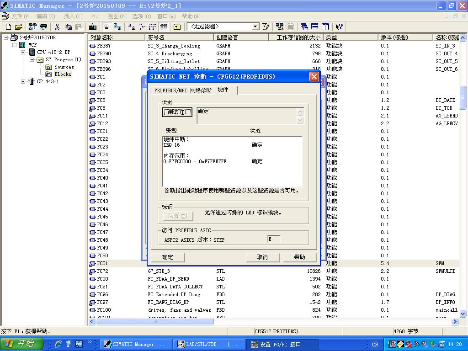This screenshot has width=468, height=351.
Task: Toggle the Offline view icon
Action: pos(106,27)
